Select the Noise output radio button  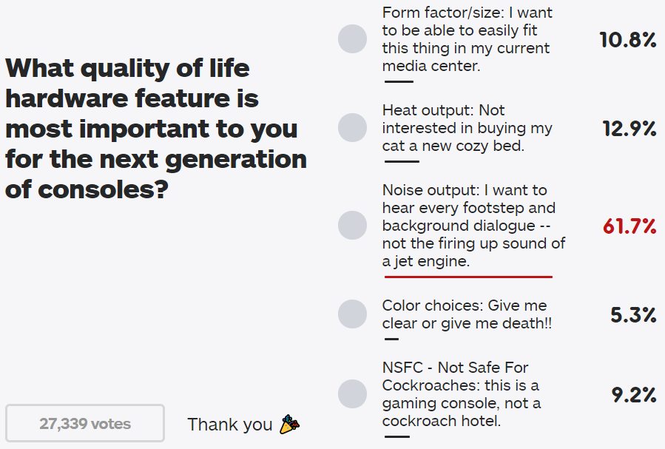click(x=352, y=225)
